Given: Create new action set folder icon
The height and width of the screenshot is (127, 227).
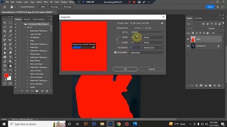Looking at the screenshot, I should click(x=37, y=91).
